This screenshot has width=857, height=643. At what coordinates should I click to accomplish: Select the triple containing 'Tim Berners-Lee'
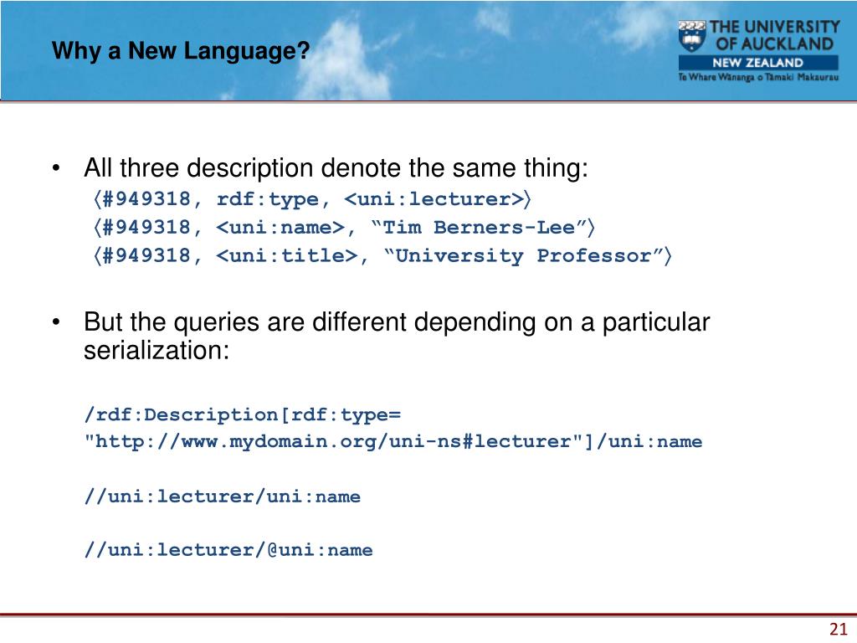344,228
